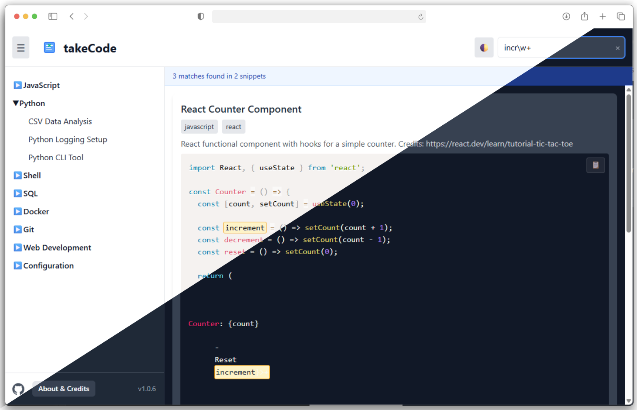
Task: Filter snippets by the react tag
Action: point(233,127)
